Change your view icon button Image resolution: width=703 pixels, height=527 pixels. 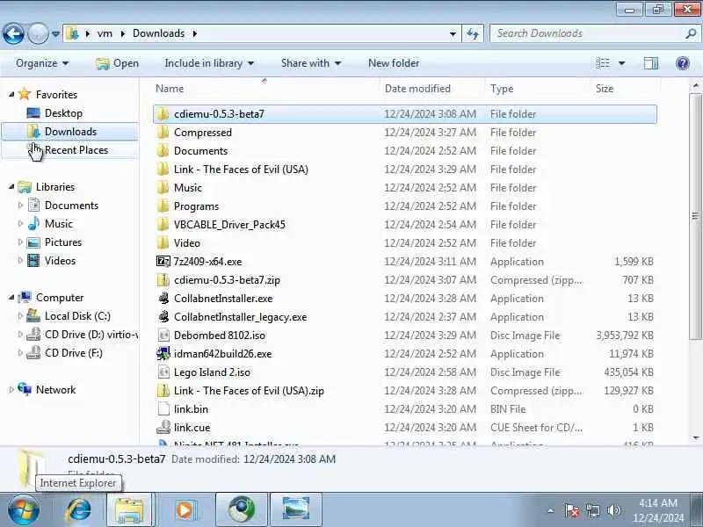[603, 63]
